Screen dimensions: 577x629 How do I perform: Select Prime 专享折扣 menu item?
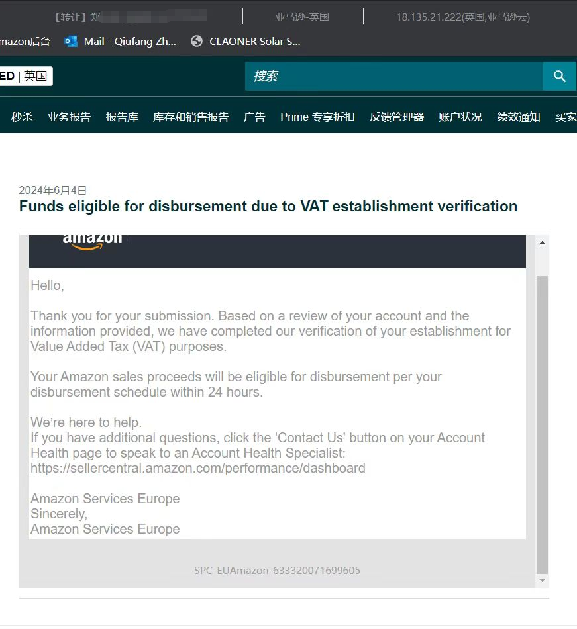coord(317,117)
